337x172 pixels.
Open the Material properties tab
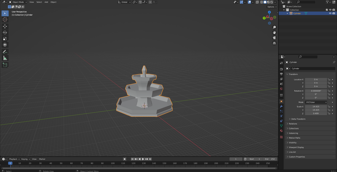(x=281, y=131)
